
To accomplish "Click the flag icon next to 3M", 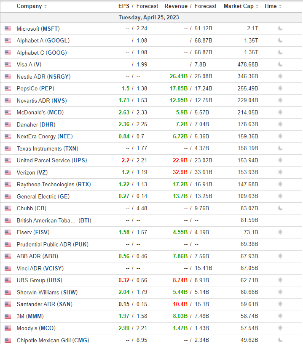I will click(8, 316).
